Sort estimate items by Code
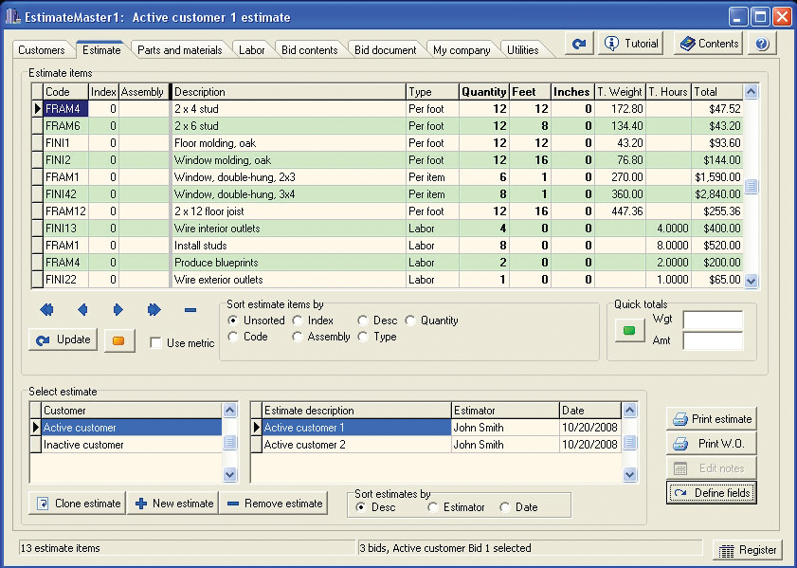The image size is (797, 568). (x=233, y=337)
